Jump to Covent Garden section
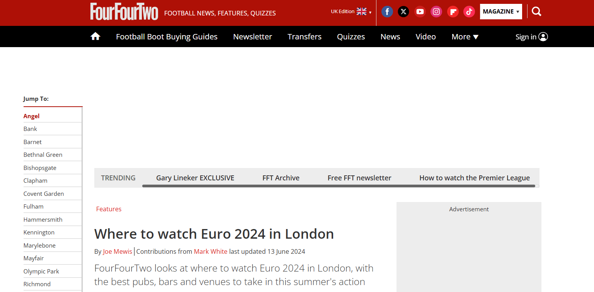 [x=44, y=194]
